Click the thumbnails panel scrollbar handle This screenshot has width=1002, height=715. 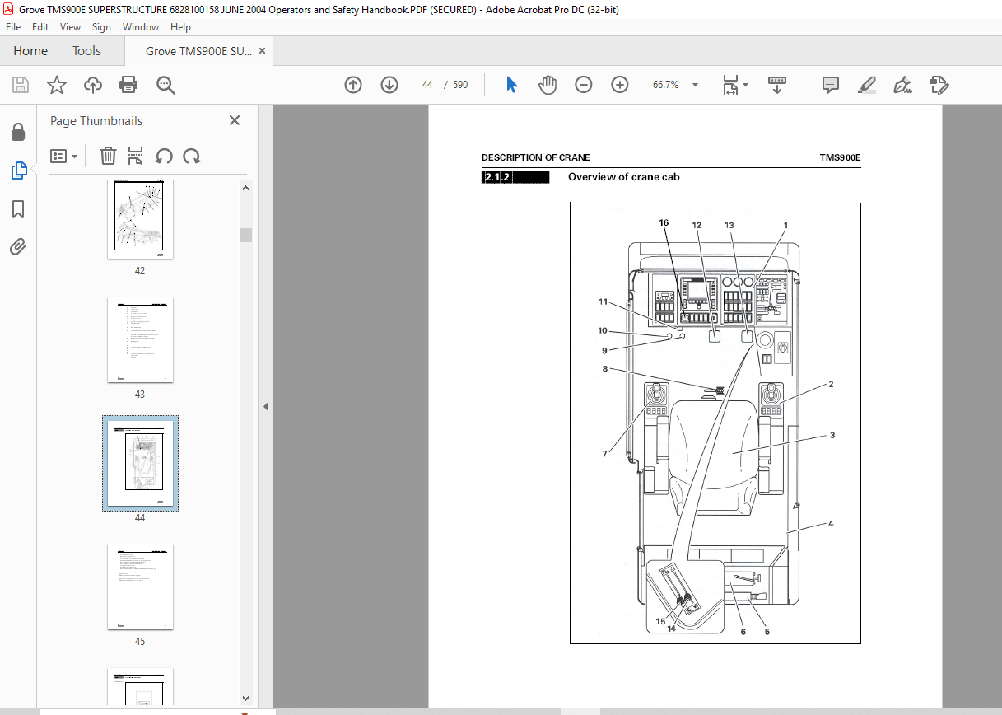(245, 235)
